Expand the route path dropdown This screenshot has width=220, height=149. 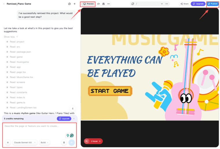tap(162, 4)
